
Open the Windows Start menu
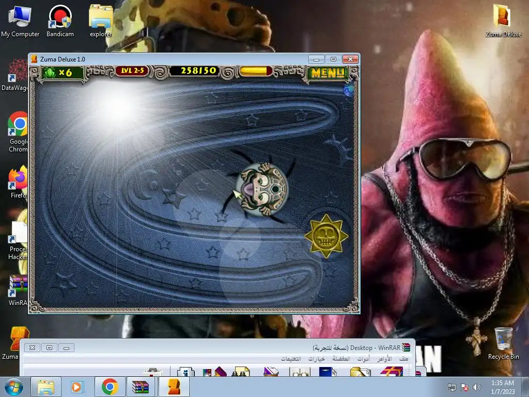coord(14,387)
